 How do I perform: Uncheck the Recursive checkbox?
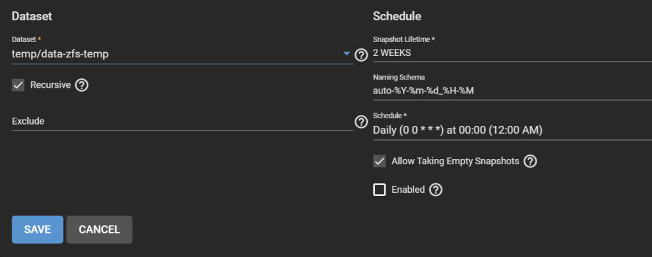(x=18, y=85)
